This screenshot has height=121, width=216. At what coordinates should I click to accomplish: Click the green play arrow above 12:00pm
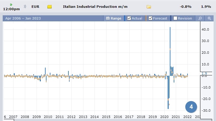[11, 5]
